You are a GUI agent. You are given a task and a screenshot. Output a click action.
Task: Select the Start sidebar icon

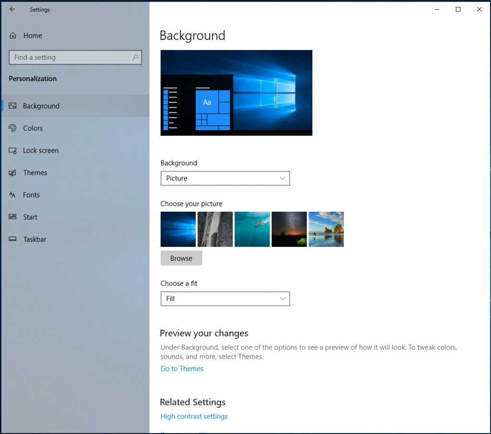[12, 217]
